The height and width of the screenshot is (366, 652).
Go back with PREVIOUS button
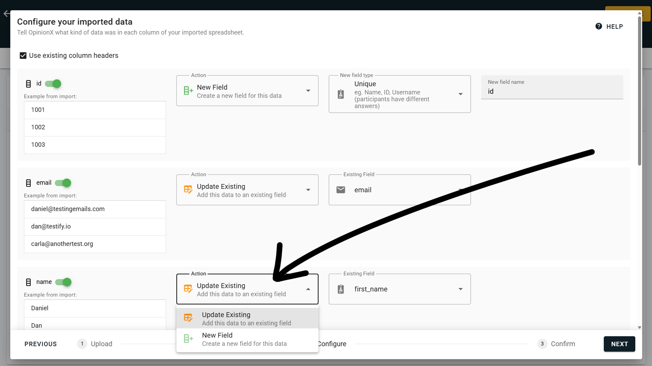coord(40,344)
